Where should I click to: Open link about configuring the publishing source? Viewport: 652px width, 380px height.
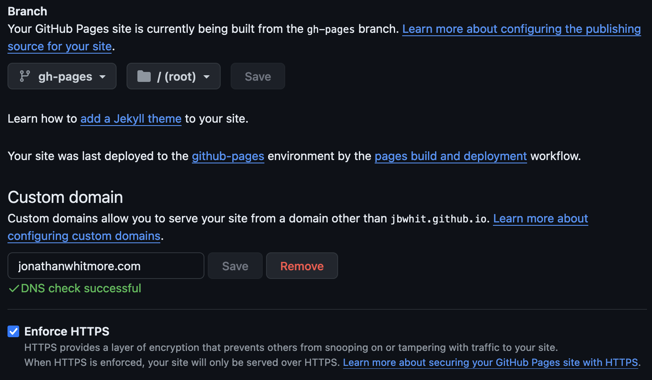pyautogui.click(x=521, y=29)
